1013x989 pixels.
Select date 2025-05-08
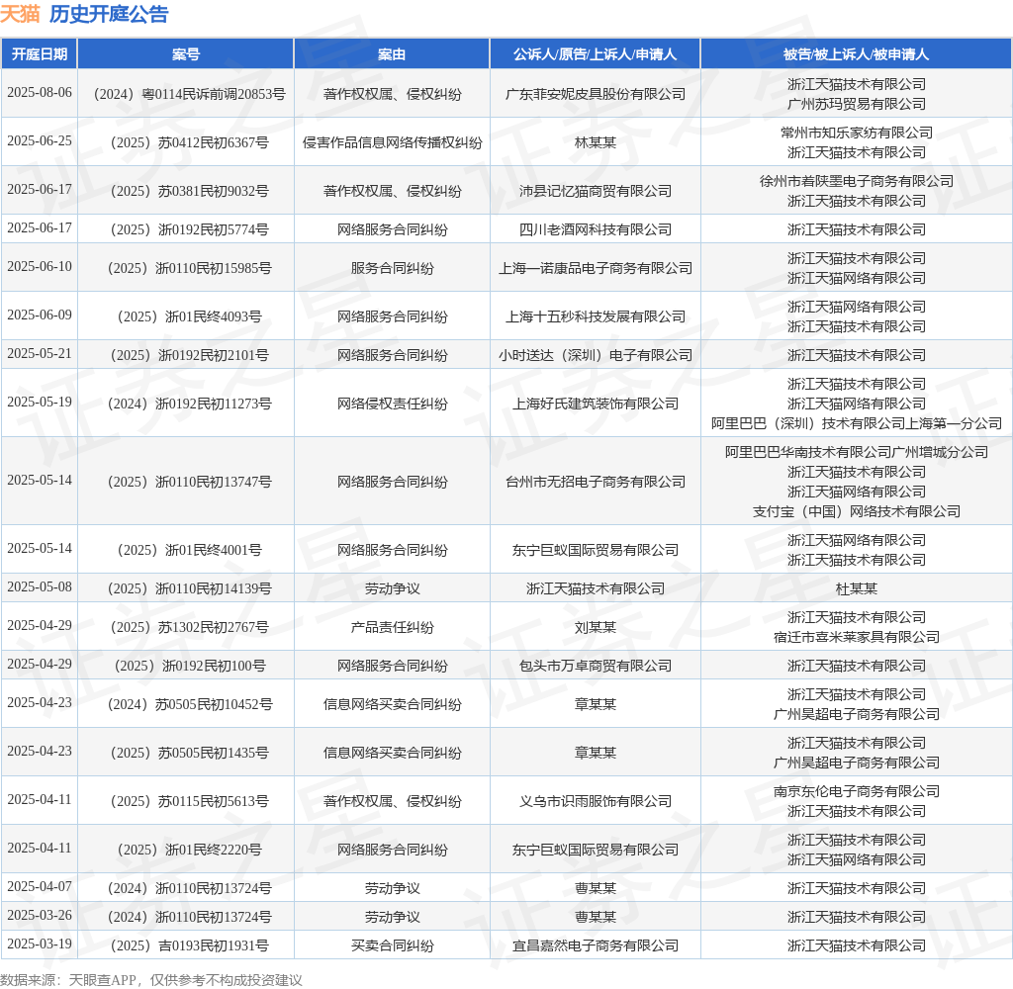[40, 586]
